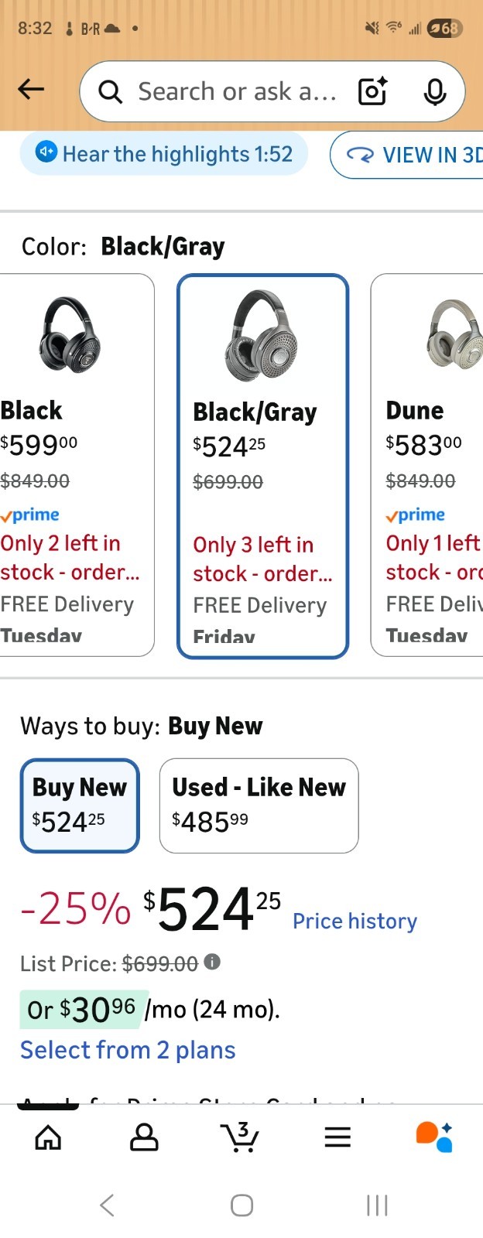Tap the camera lens search icon
Screen dimensions: 483x1238
tap(372, 91)
